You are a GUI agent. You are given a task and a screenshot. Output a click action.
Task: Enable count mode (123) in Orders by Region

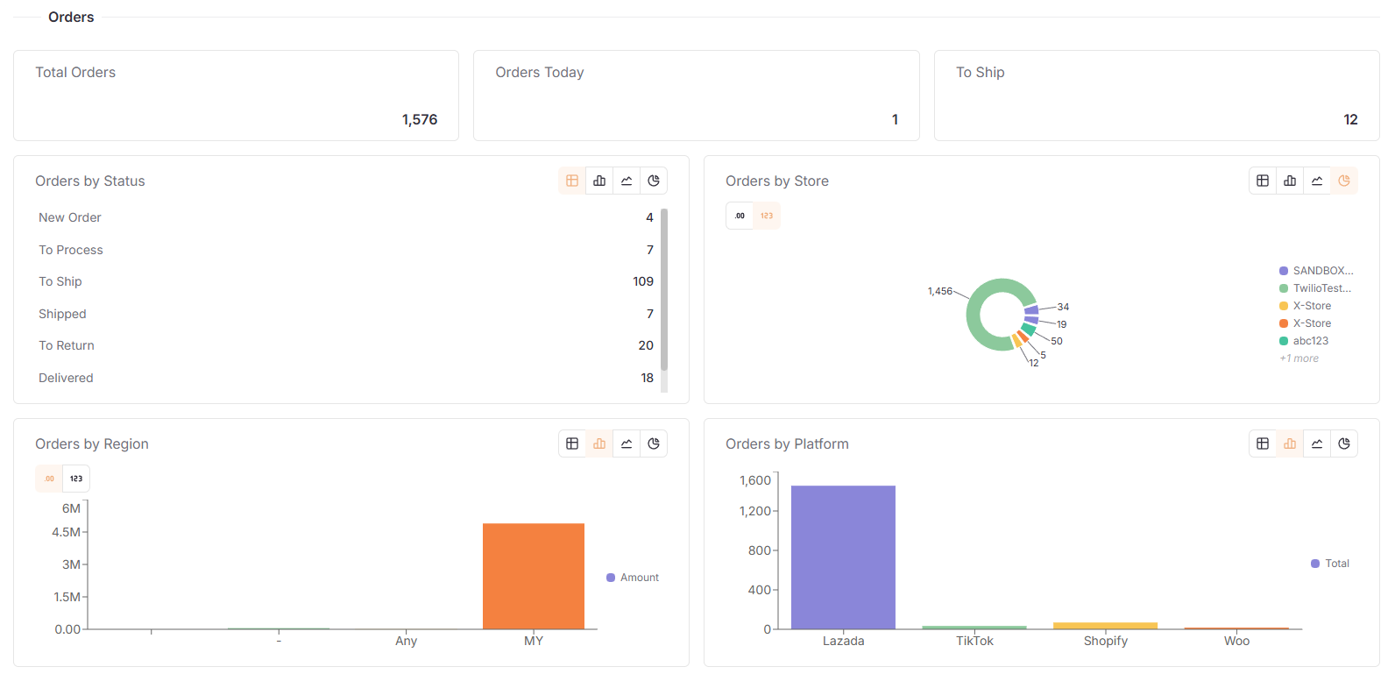(76, 479)
